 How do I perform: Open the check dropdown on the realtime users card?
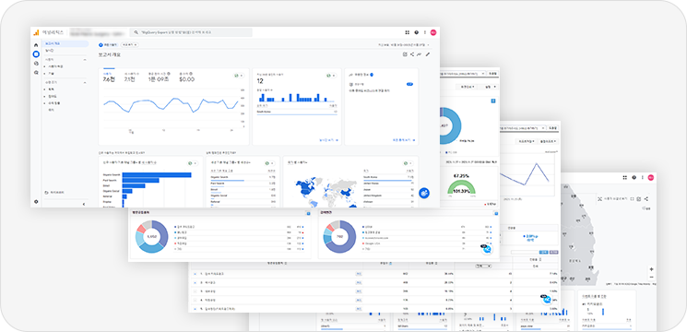pyautogui.click(x=331, y=76)
